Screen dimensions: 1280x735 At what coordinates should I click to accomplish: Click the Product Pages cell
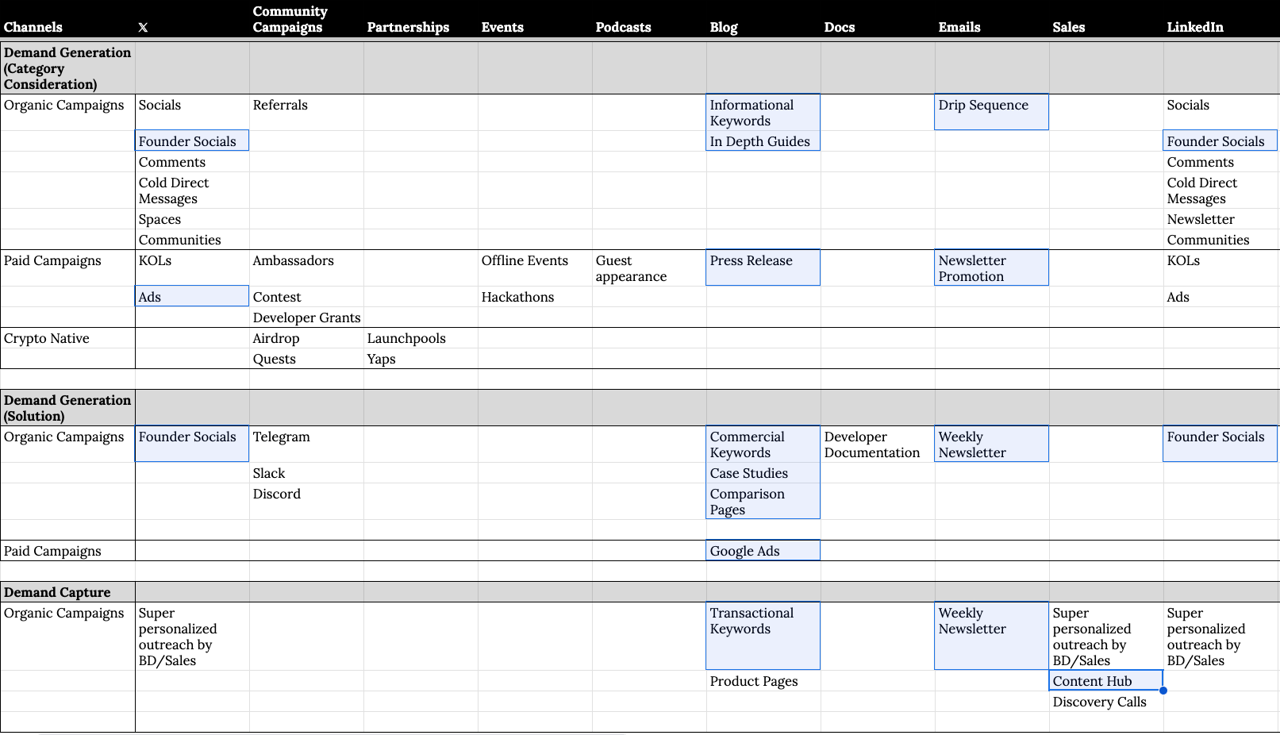pyautogui.click(x=763, y=681)
